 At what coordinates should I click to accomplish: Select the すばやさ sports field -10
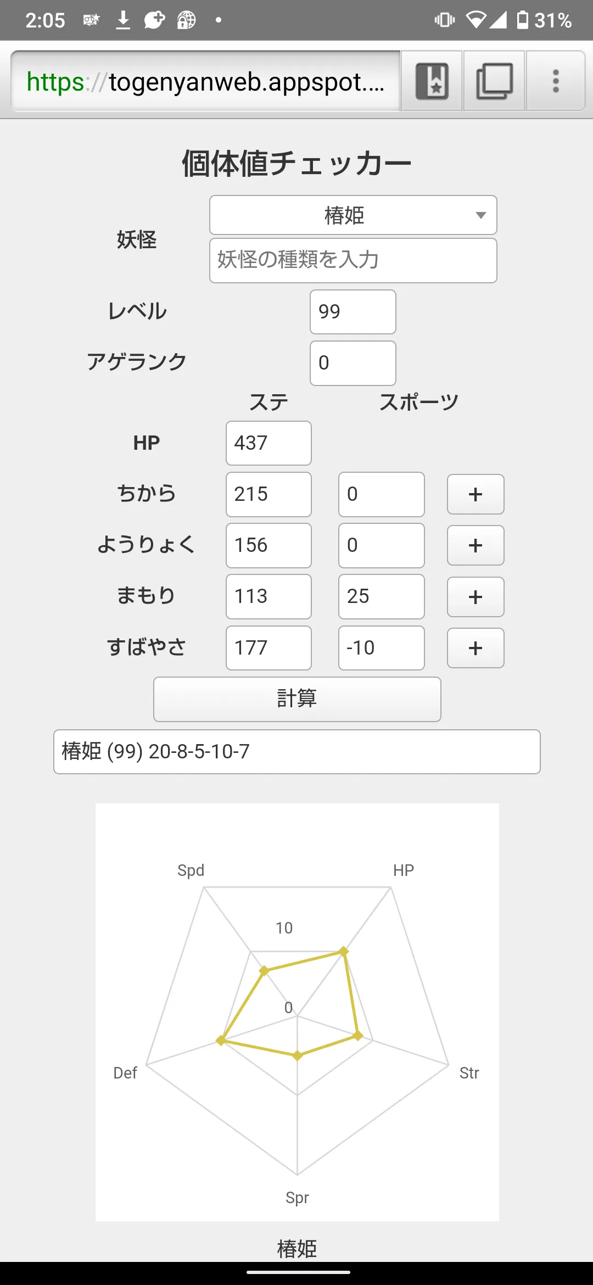coord(382,648)
